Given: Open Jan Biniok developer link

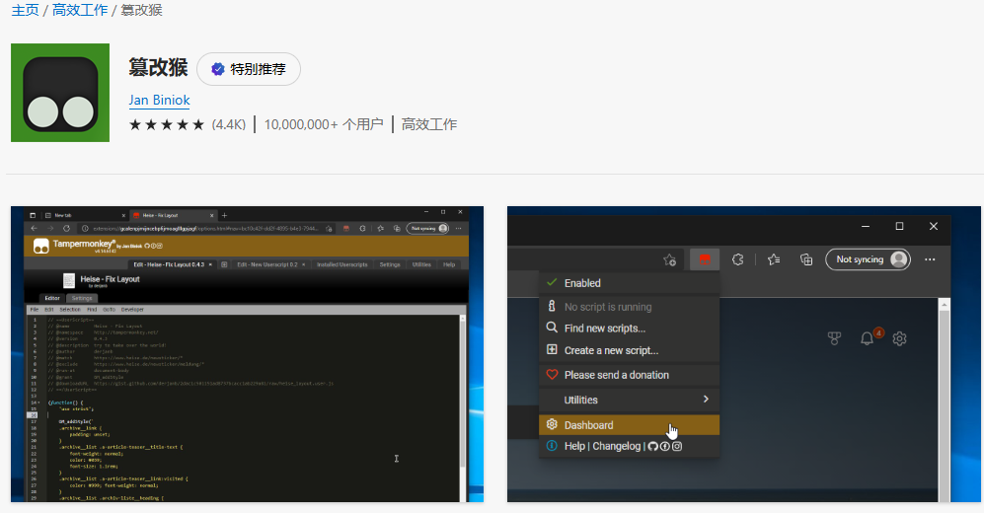Looking at the screenshot, I should (x=159, y=101).
